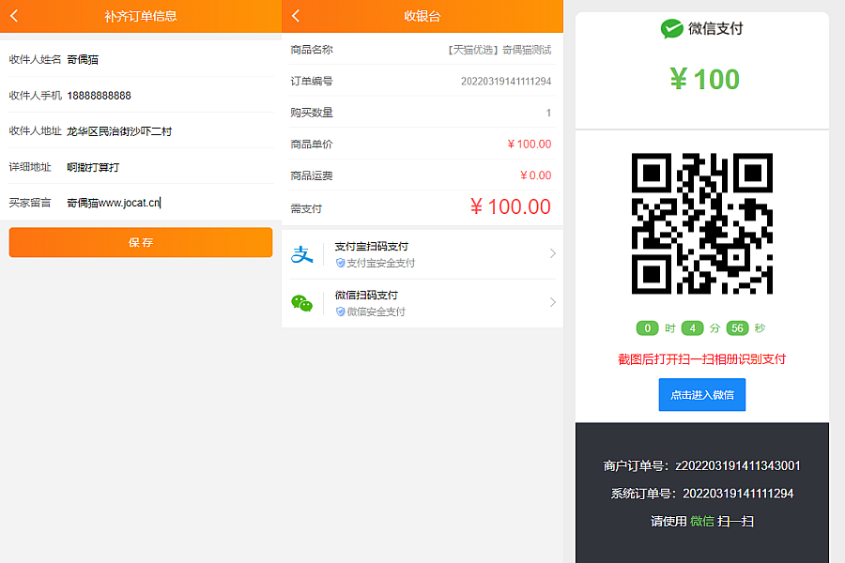Click the 支付宝安全支付 subtitle text
This screenshot has height=563, width=845.
(x=380, y=263)
